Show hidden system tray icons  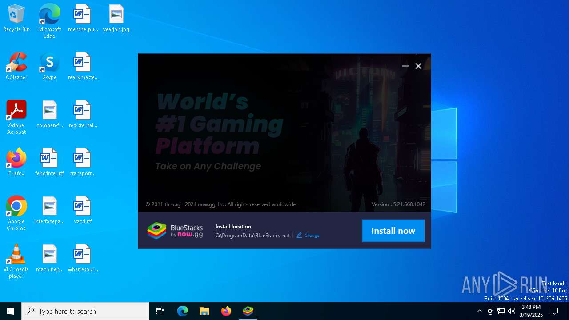coord(479,311)
